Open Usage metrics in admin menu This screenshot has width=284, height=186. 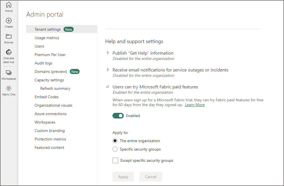[x=47, y=38]
